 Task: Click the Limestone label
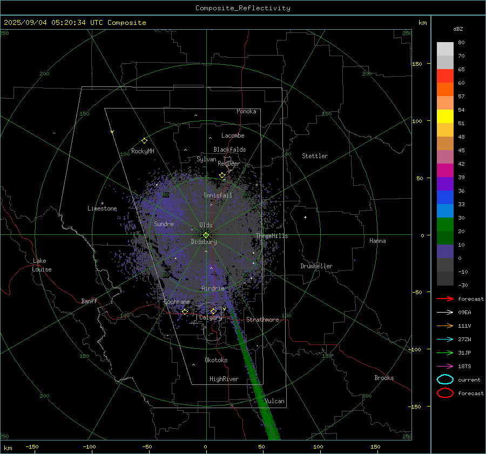click(102, 208)
